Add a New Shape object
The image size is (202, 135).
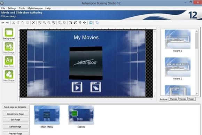(x=9, y=76)
